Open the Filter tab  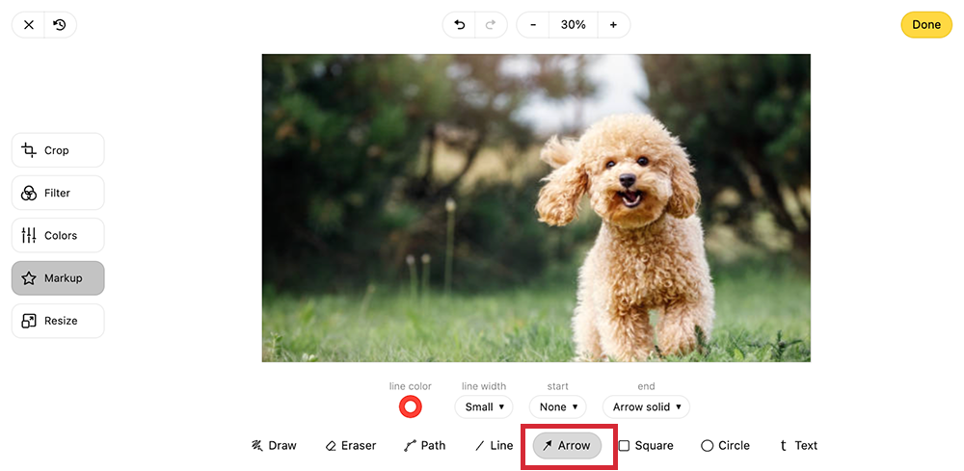(58, 193)
